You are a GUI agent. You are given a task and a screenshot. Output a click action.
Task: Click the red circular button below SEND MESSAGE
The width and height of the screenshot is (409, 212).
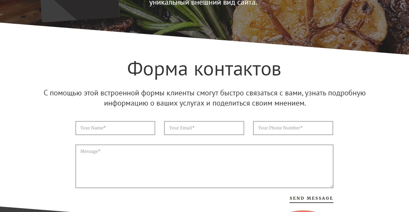click(x=303, y=211)
